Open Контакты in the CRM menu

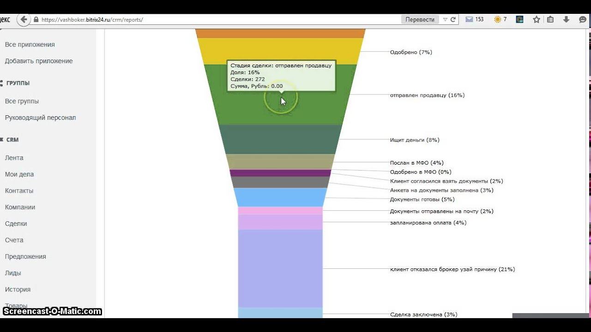pos(19,191)
